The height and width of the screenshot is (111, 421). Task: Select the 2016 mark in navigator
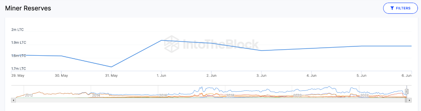(x=163, y=95)
